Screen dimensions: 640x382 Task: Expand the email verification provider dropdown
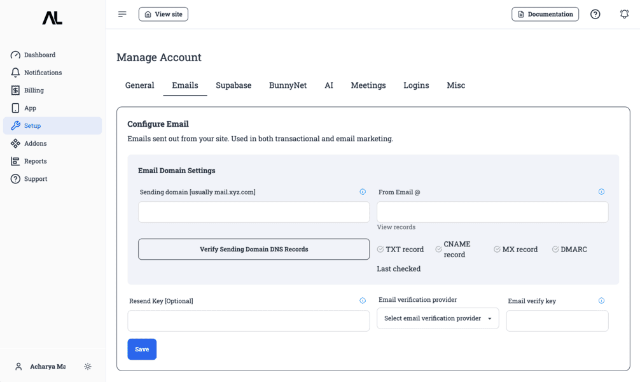(x=438, y=318)
